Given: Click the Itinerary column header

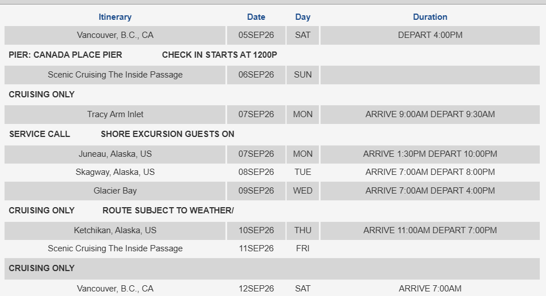Looking at the screenshot, I should point(115,17).
